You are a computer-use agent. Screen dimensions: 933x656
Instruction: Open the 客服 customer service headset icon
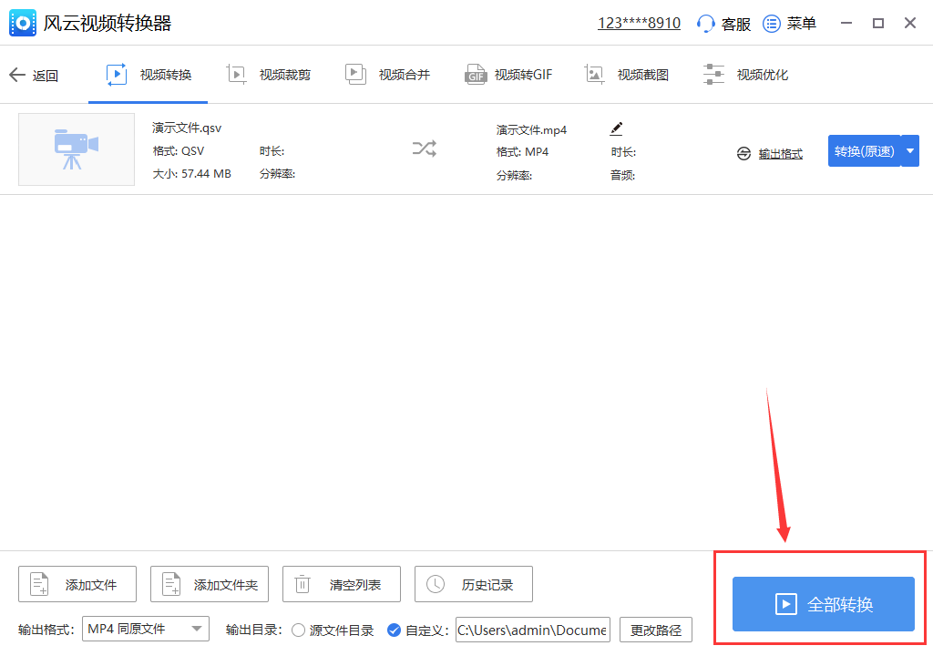(706, 24)
